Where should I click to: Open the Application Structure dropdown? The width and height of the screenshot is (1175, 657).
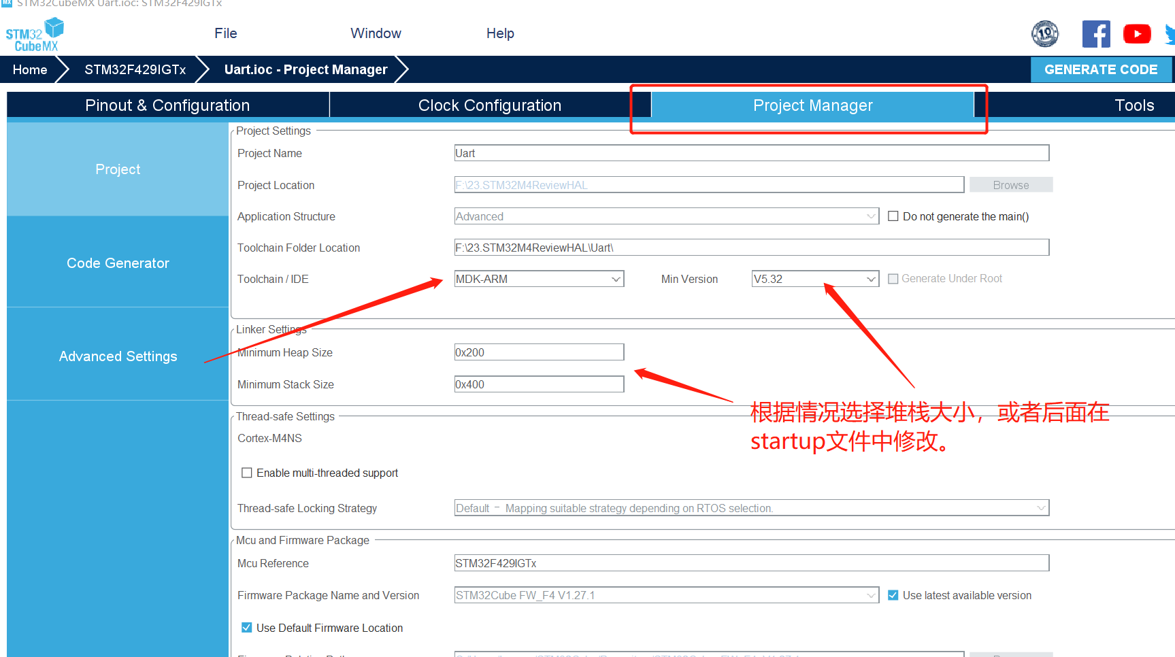(666, 216)
